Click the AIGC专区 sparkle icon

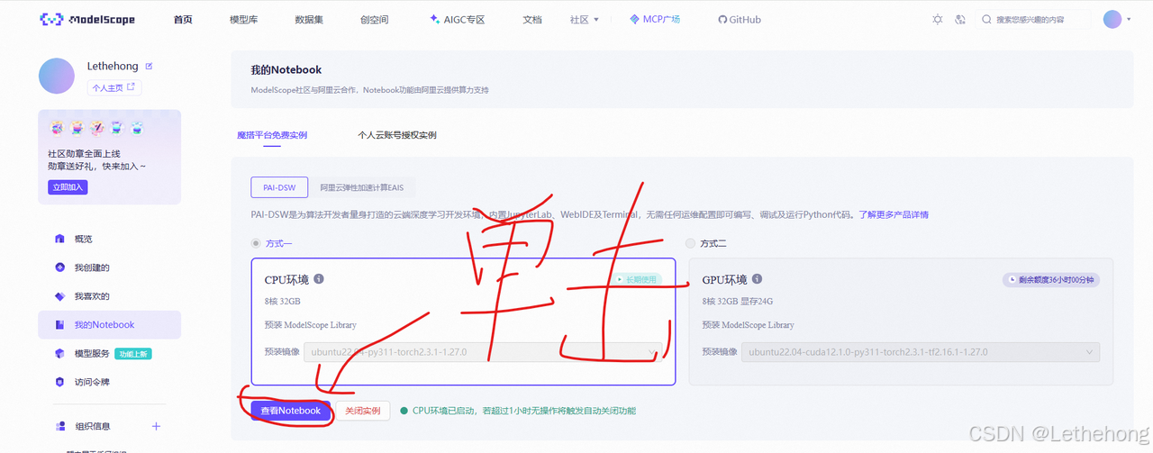point(435,19)
